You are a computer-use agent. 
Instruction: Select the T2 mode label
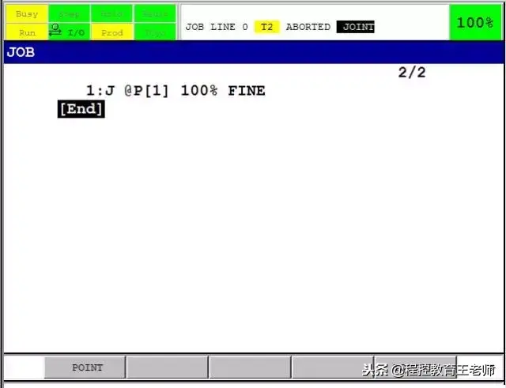pyautogui.click(x=266, y=27)
